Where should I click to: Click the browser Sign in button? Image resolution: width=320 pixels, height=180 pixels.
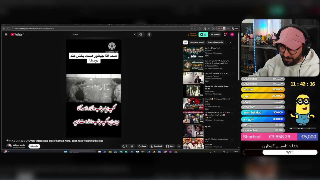click(x=221, y=28)
